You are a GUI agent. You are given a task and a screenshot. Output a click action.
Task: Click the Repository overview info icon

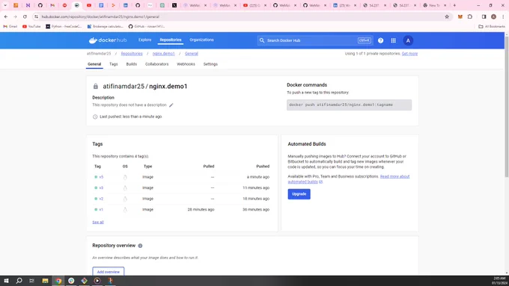(x=140, y=246)
